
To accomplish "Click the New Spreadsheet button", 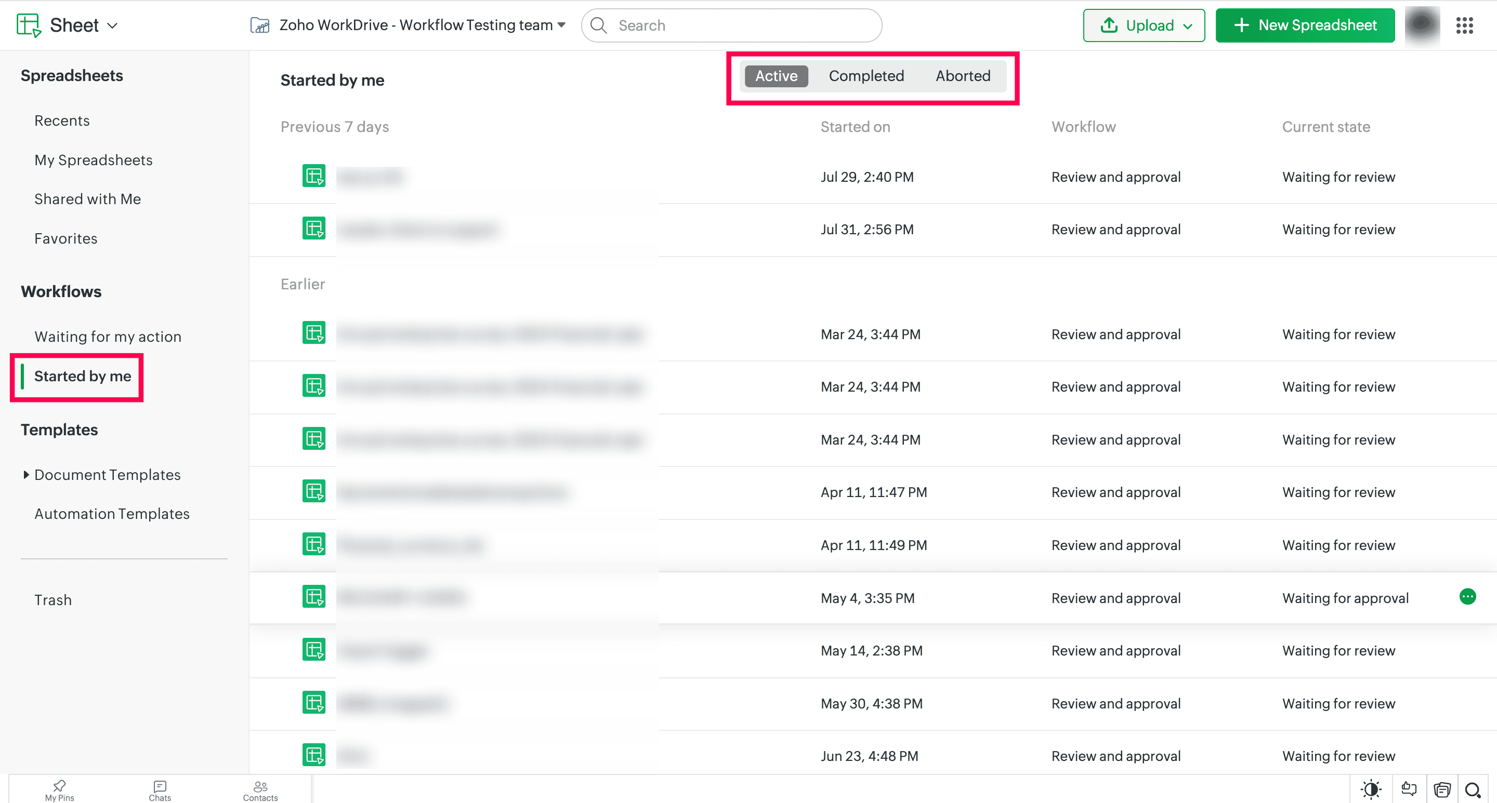I will click(1305, 25).
